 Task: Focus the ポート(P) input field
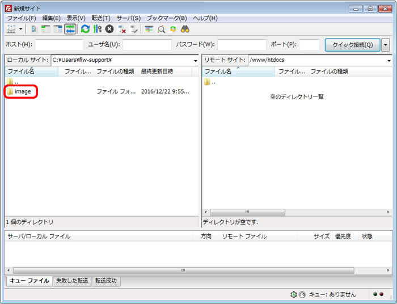point(310,45)
